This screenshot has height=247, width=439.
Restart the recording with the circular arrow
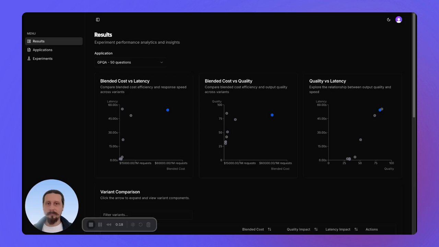click(x=141, y=225)
